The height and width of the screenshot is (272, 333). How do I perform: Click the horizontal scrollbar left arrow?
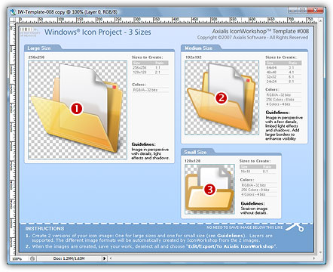click(x=111, y=258)
